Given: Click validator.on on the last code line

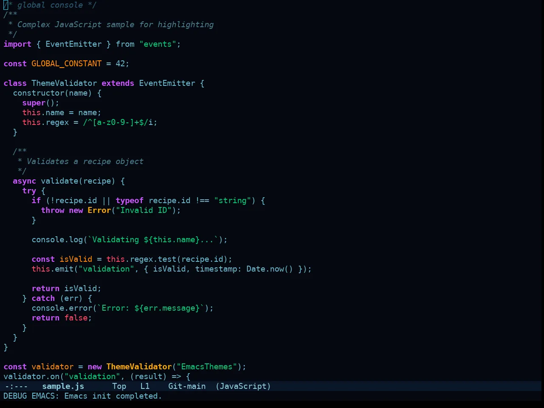Looking at the screenshot, I should click(31, 377).
